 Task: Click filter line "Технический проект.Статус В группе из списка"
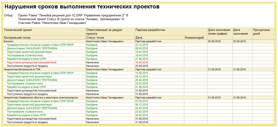71,19
